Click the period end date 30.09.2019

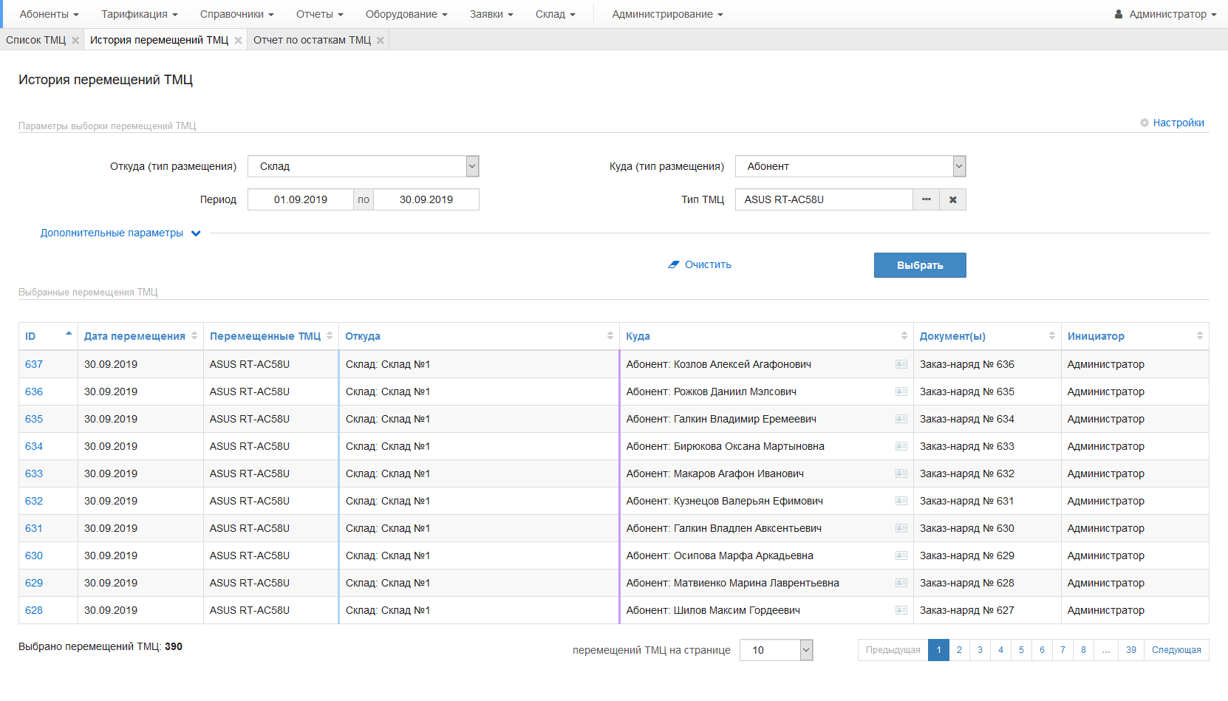[426, 199]
